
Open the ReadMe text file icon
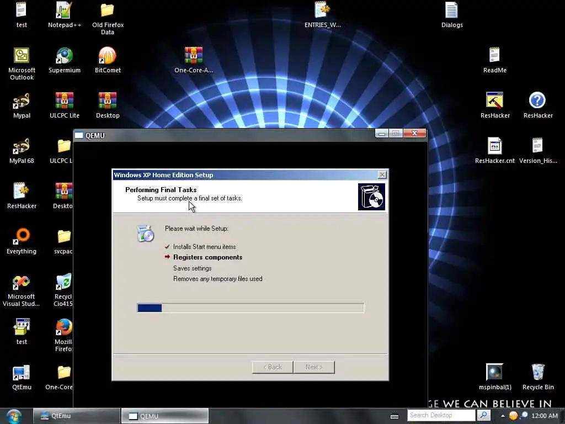click(494, 60)
